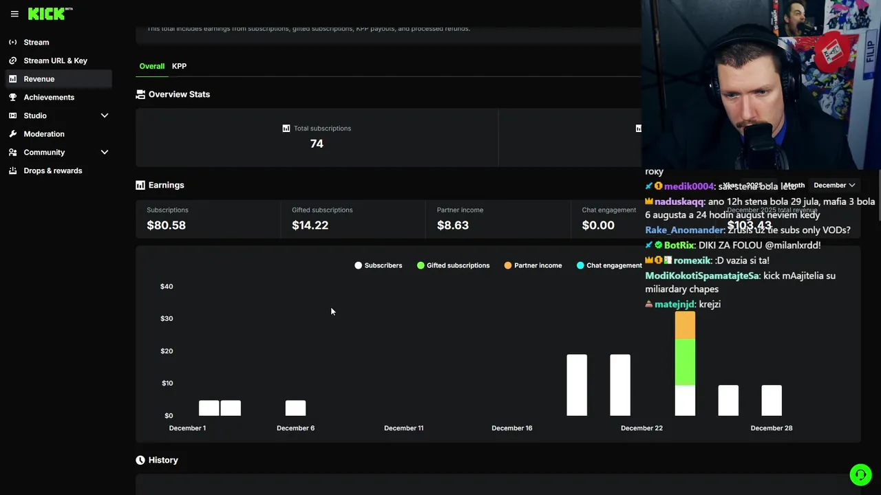Open the December month dropdown
The image size is (881, 495).
pyautogui.click(x=834, y=185)
